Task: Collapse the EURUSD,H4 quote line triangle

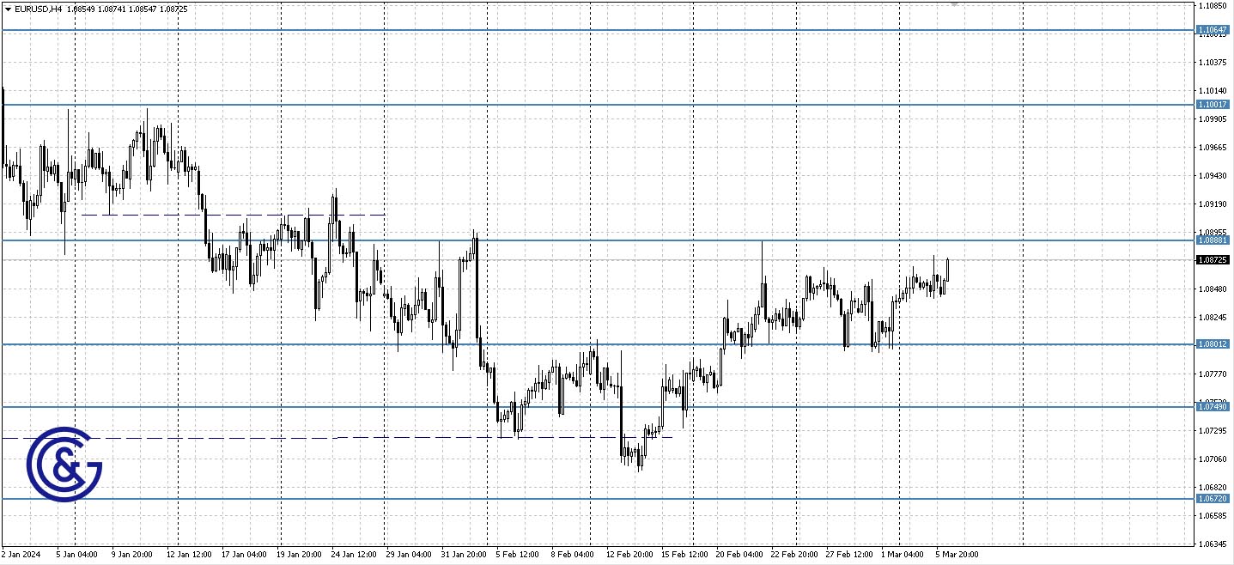Action: click(x=6, y=9)
